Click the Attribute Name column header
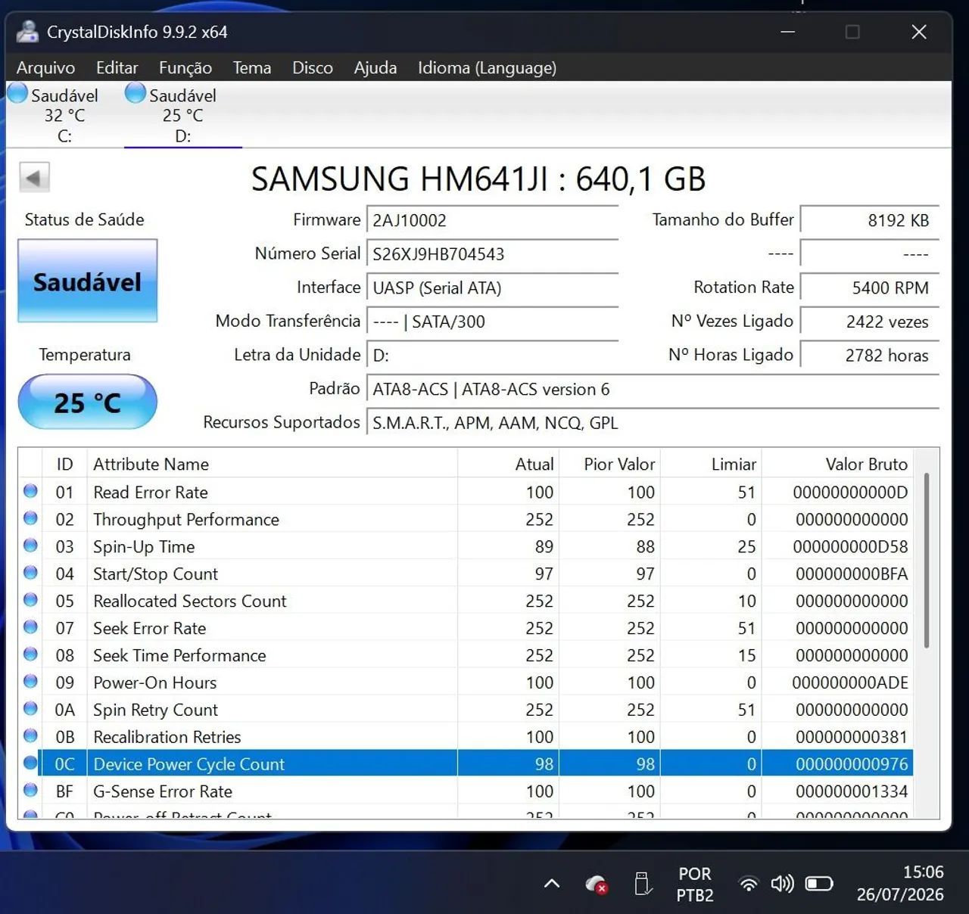This screenshot has width=969, height=914. (273, 464)
